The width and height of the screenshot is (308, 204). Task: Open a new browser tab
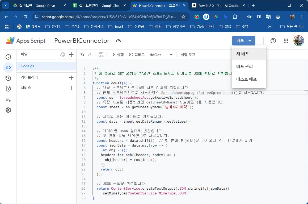pyautogui.click(x=253, y=6)
